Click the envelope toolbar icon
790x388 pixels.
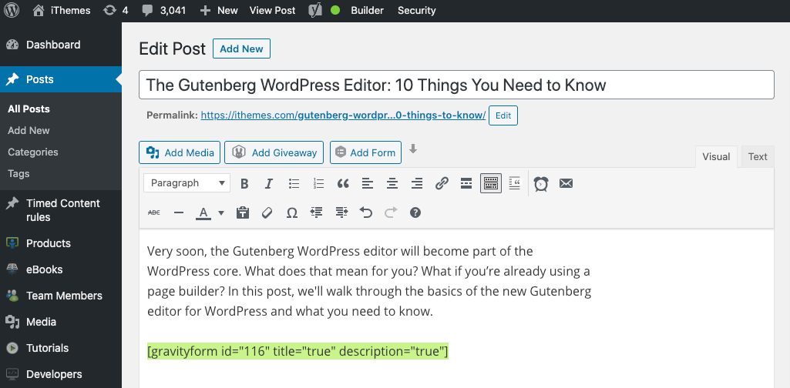[x=566, y=184]
